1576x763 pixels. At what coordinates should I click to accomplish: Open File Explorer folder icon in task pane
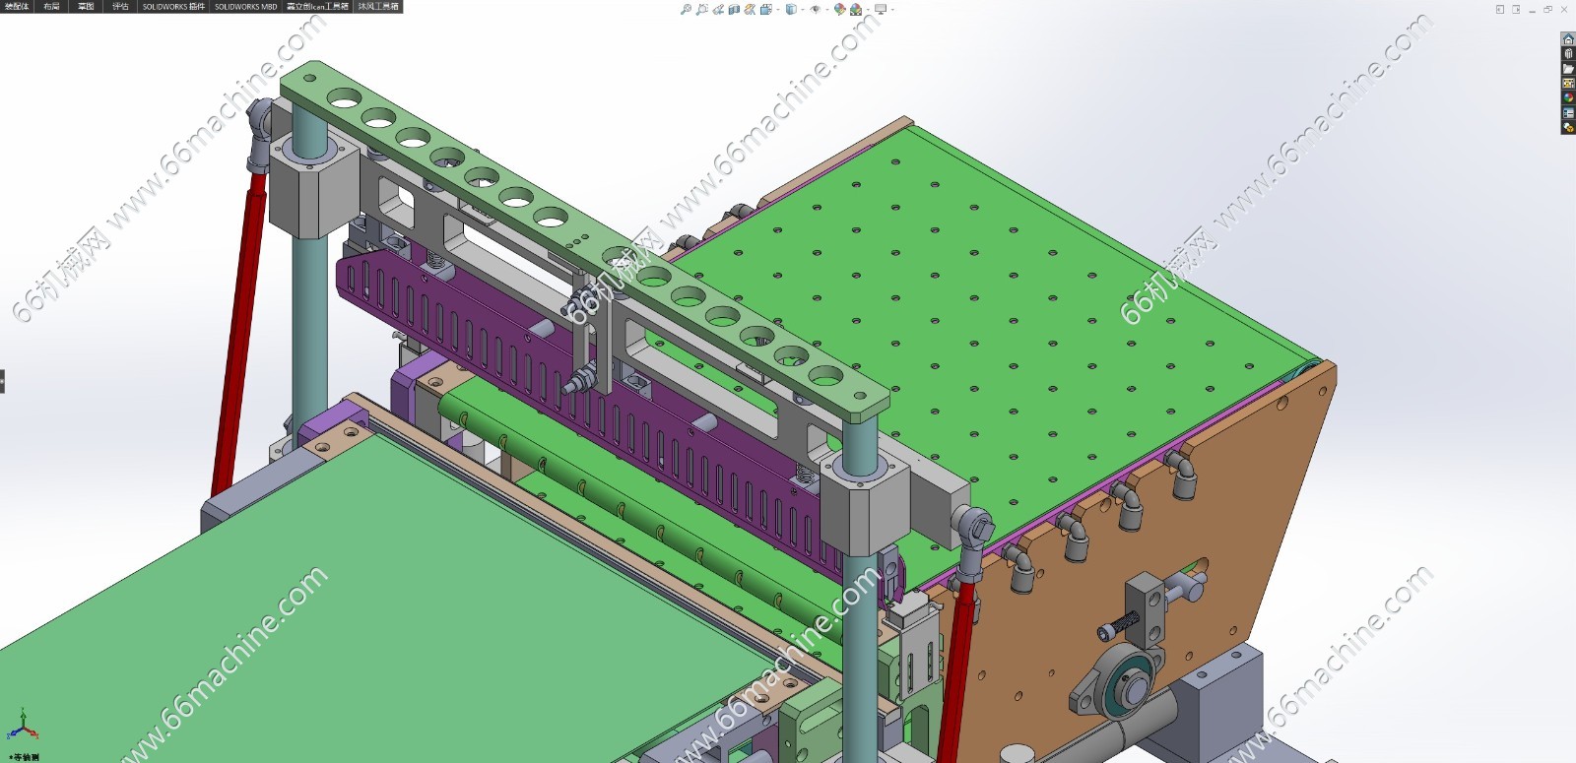[x=1568, y=69]
